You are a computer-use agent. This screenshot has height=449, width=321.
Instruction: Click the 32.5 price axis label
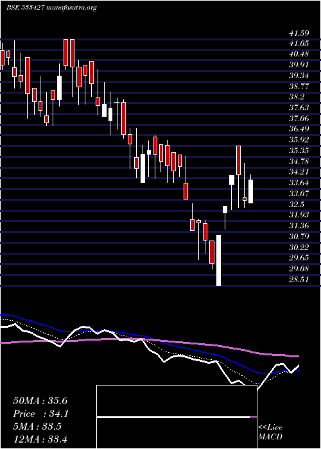pos(297,205)
